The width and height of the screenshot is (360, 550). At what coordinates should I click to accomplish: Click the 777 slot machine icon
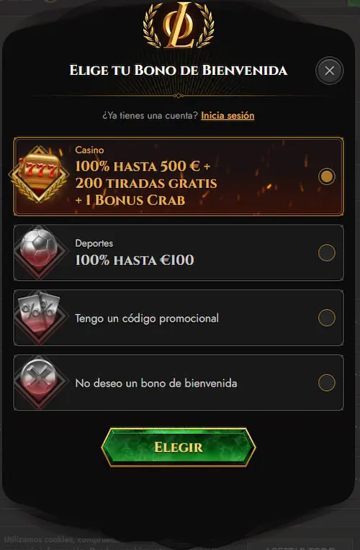39,174
